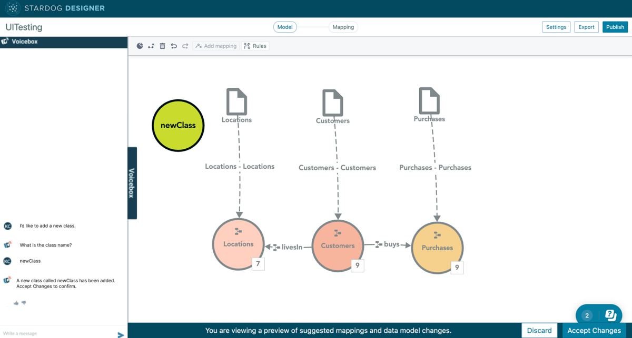Viewport: 632px width, 338px height.
Task: Click the add relationship icon in toolbar
Action: click(x=151, y=46)
